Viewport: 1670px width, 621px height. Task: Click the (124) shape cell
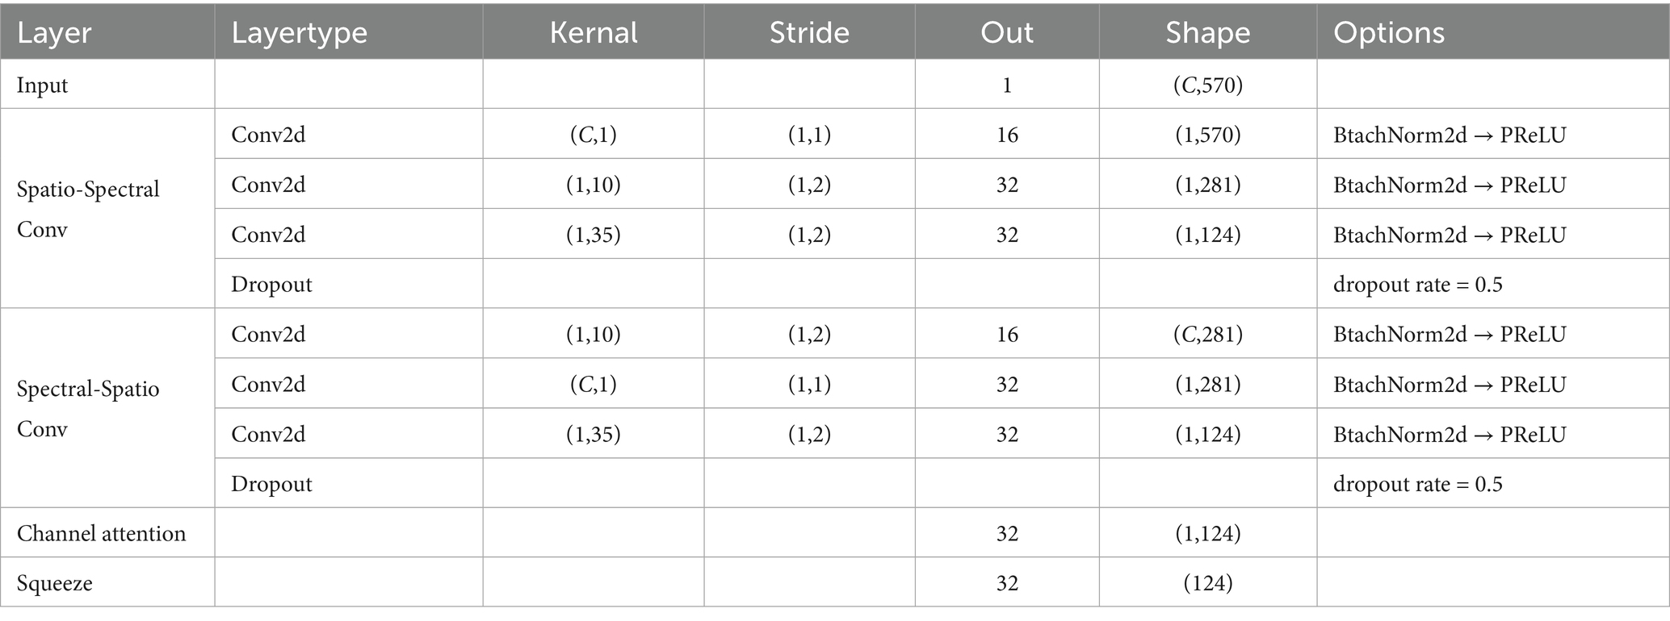coord(1208,582)
